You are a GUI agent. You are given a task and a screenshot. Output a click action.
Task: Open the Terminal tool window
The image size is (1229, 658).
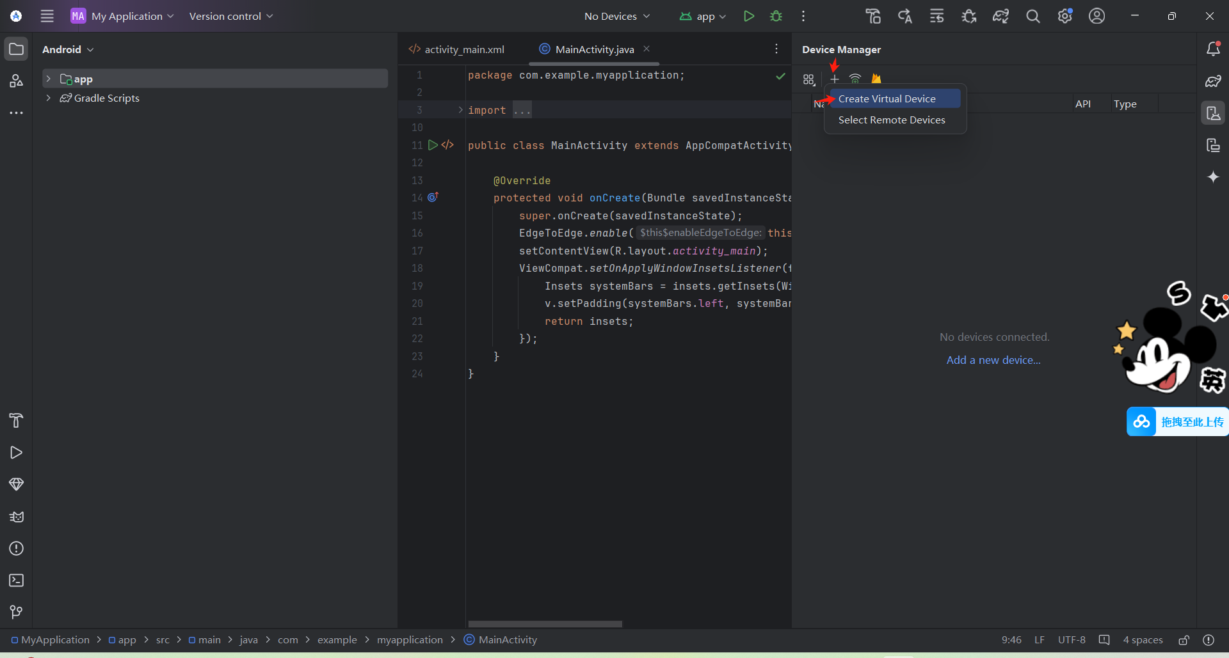point(15,581)
